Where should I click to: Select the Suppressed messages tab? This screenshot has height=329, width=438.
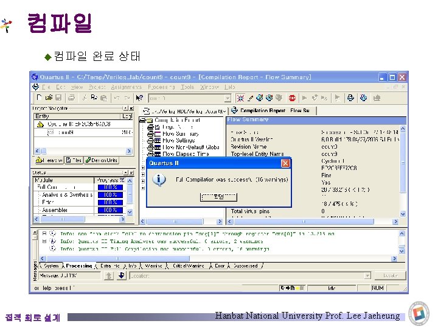[245, 266]
